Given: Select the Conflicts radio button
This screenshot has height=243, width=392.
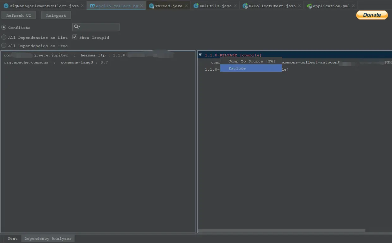Looking at the screenshot, I should [4, 27].
